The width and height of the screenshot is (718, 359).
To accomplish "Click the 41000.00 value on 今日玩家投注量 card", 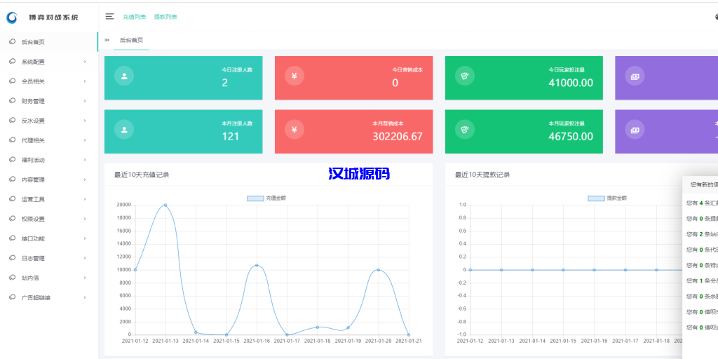I will (x=571, y=83).
